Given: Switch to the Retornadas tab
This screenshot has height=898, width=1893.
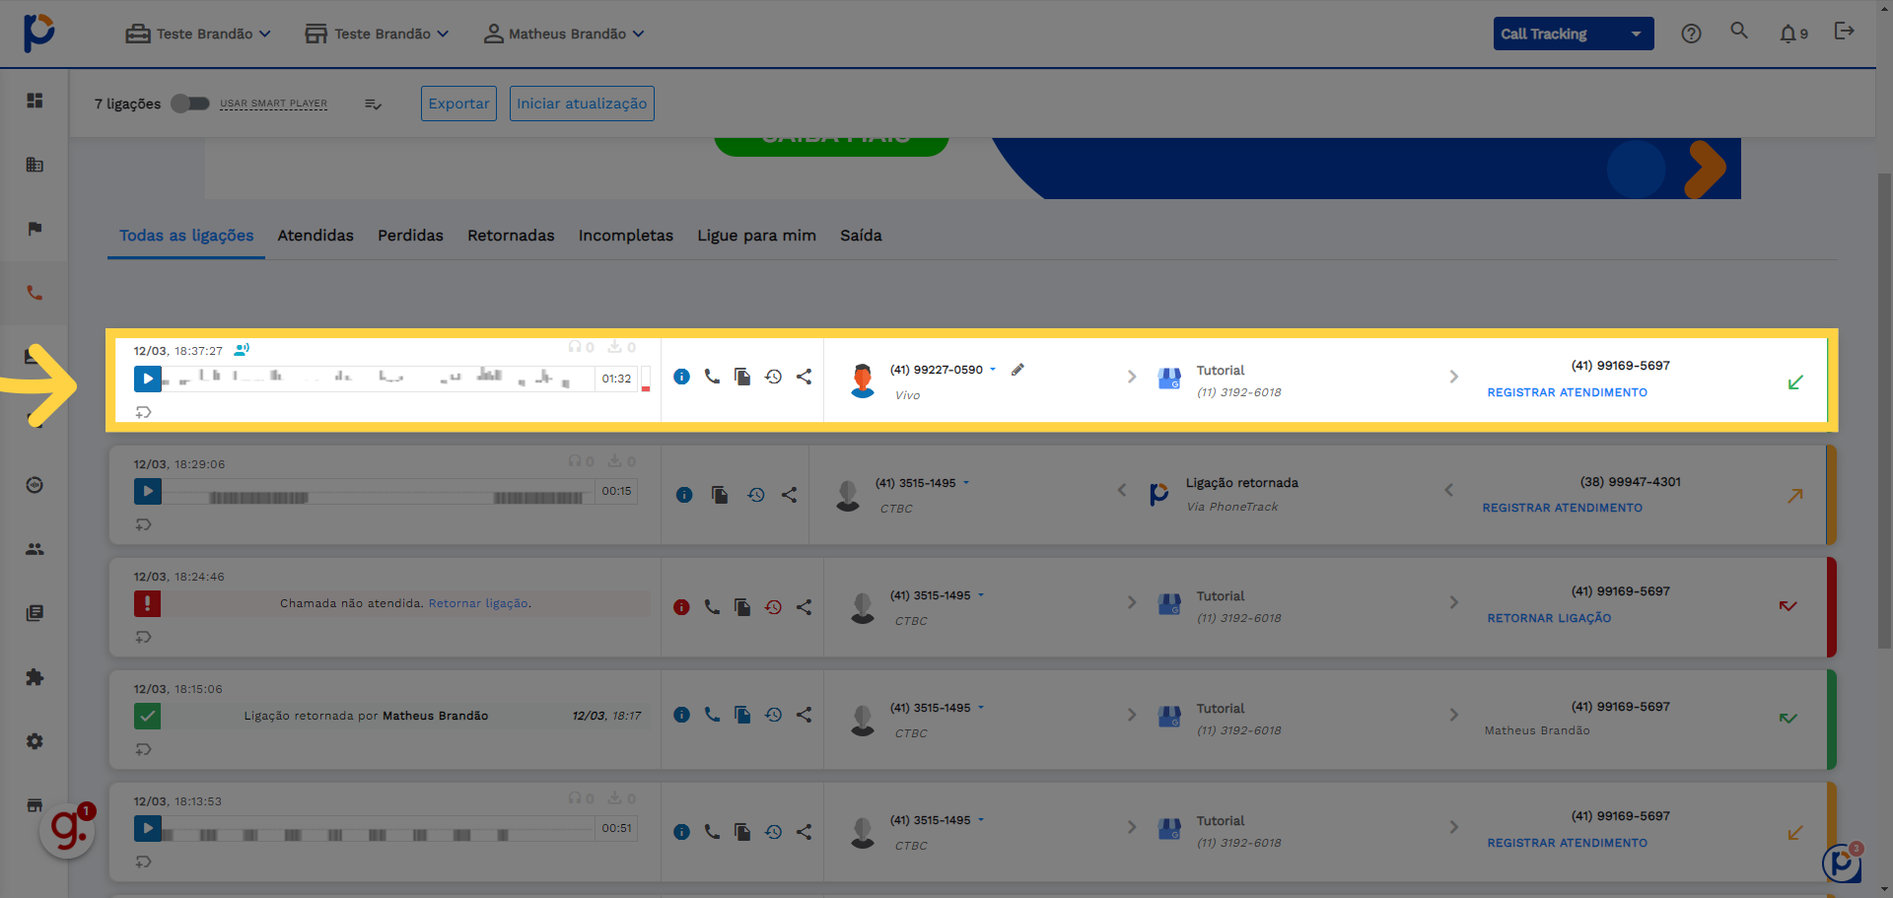Looking at the screenshot, I should coord(511,236).
